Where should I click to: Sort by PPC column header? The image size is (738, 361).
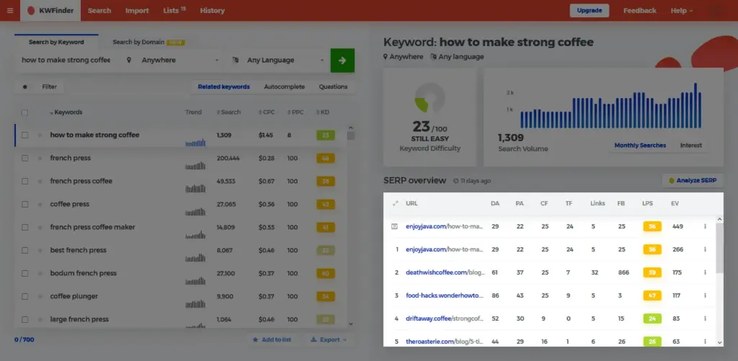295,112
